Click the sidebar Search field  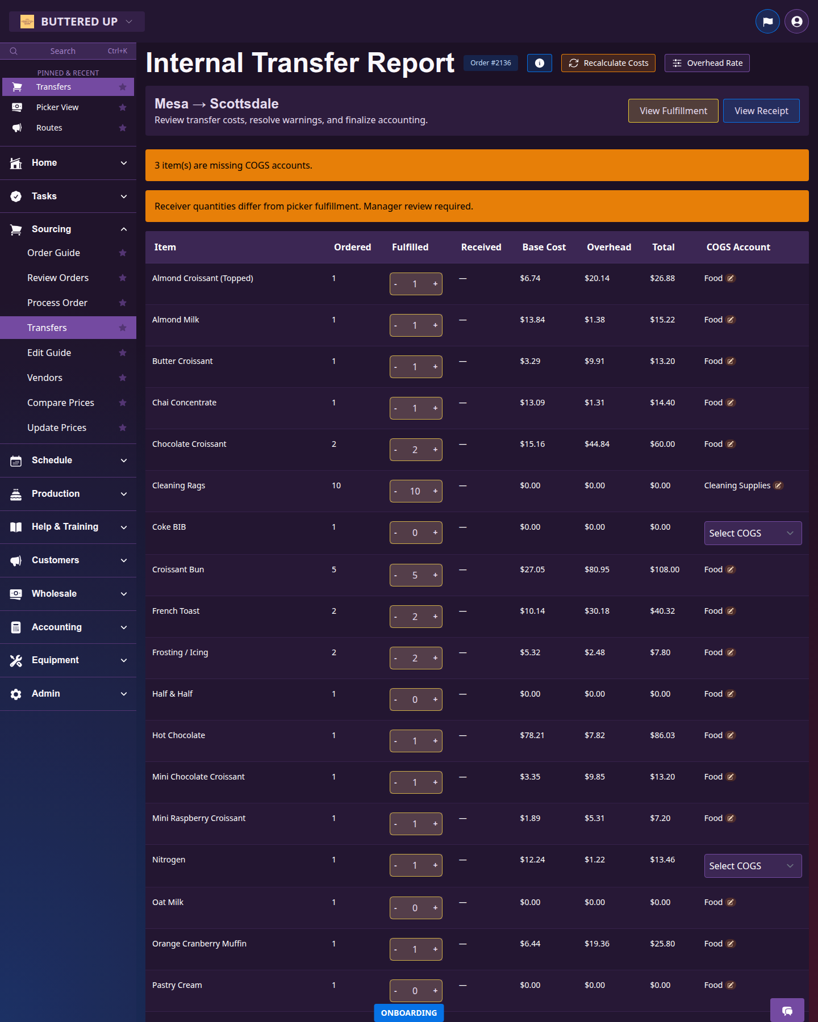tap(68, 51)
